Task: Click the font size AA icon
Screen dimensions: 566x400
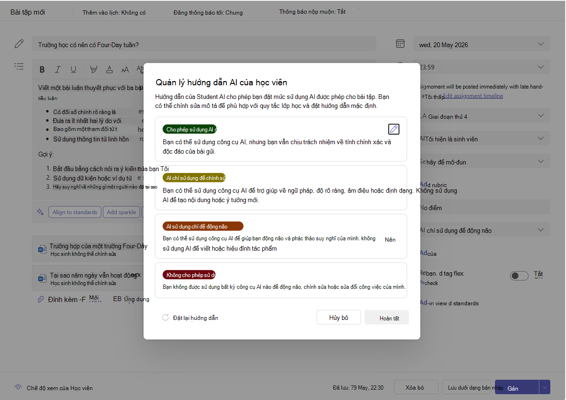Action: pyautogui.click(x=125, y=70)
